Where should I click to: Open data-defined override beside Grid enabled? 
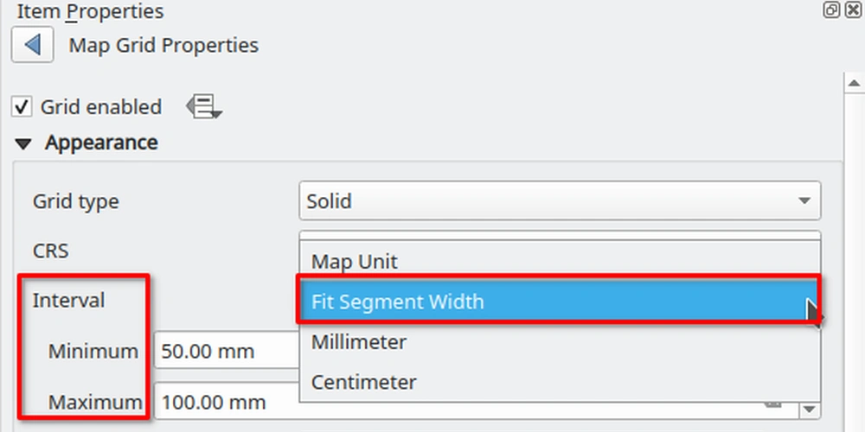[203, 106]
